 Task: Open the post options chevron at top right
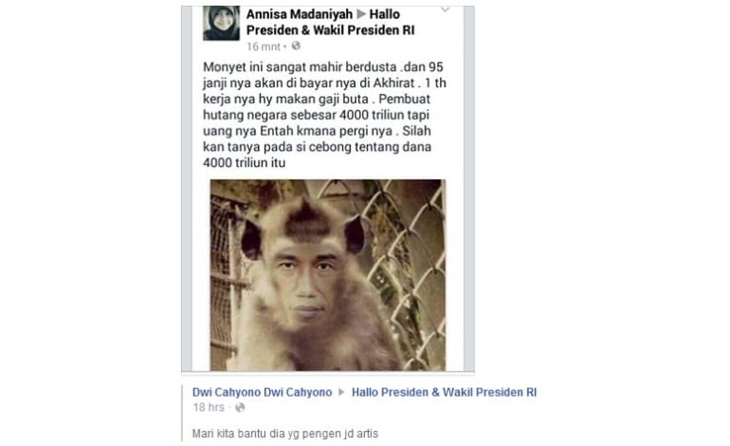[445, 9]
